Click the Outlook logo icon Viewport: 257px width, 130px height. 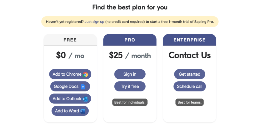[85, 99]
